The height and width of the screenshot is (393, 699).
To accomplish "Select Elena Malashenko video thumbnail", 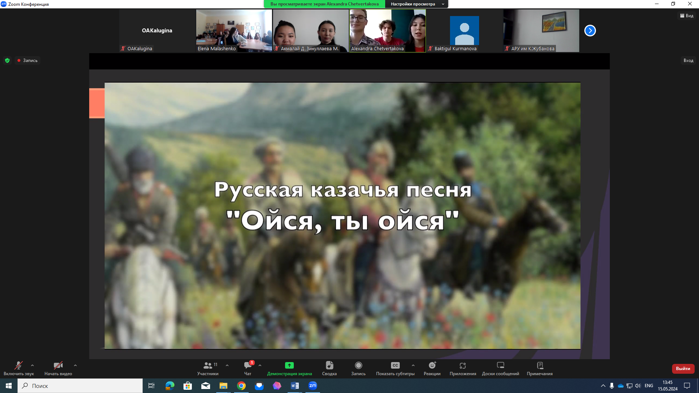I will (x=234, y=31).
